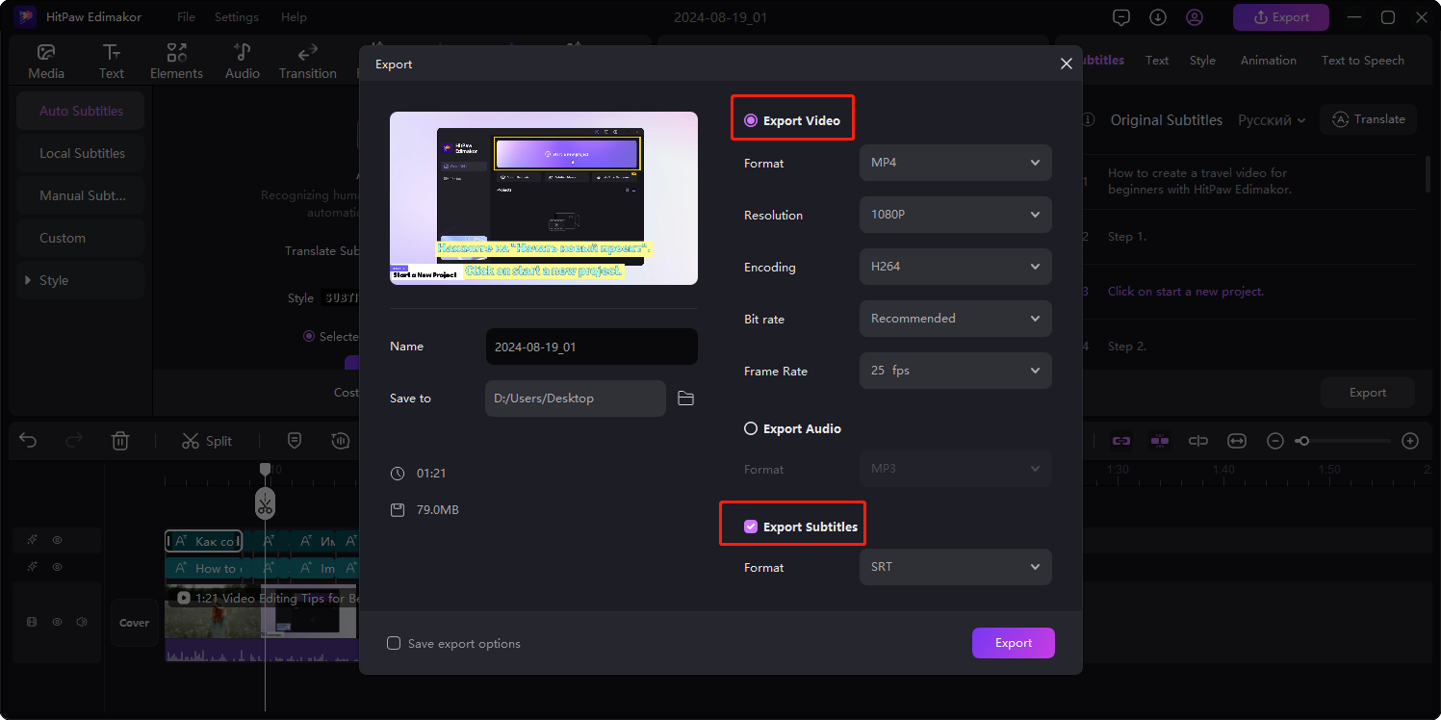Click the fit timeline to width icon
The width and height of the screenshot is (1441, 720).
[1237, 441]
